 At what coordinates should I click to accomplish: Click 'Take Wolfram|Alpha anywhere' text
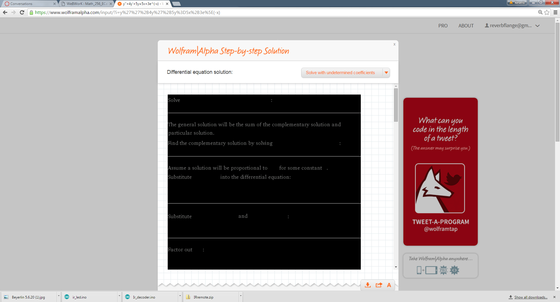pyautogui.click(x=440, y=259)
